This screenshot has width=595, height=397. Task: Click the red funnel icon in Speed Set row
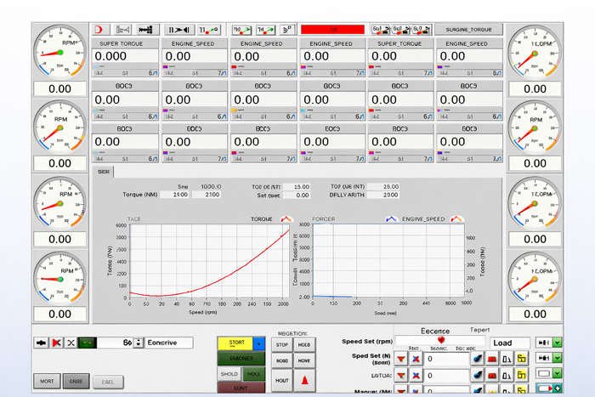coord(401,359)
